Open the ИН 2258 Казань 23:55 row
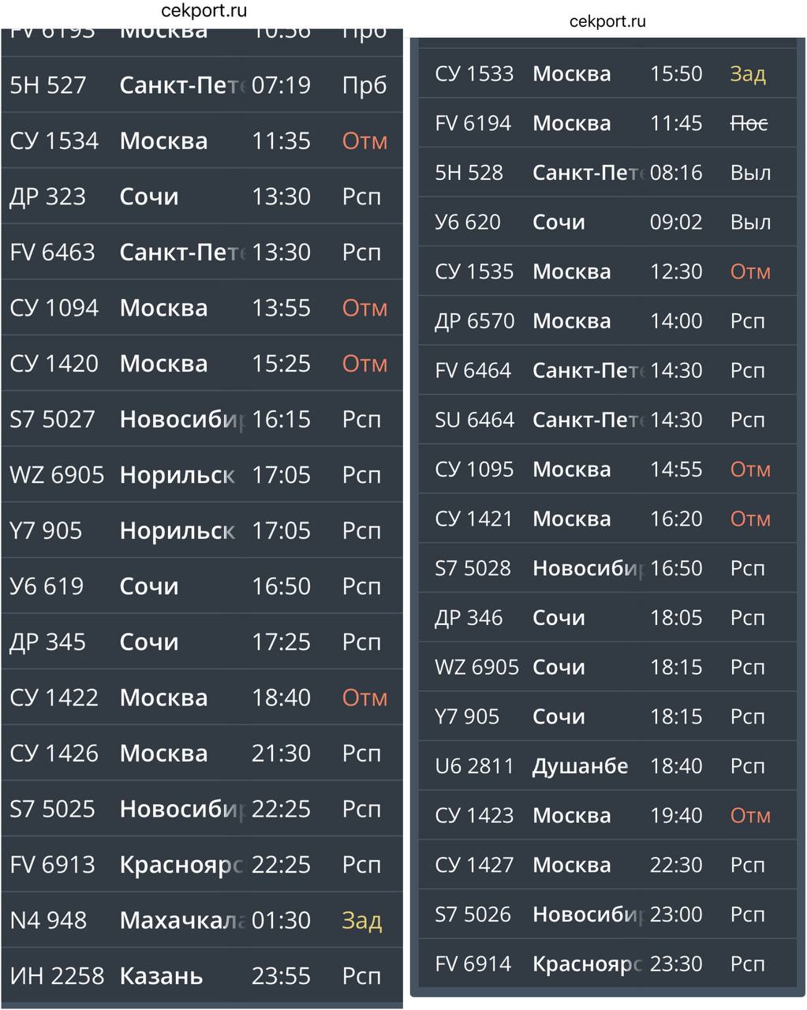The height and width of the screenshot is (1010, 807). click(202, 976)
